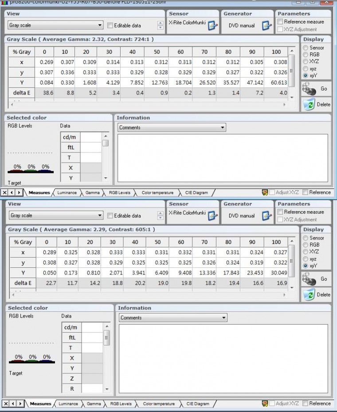Click icon beside Adjust XYZ in upper window
The width and height of the screenshot is (337, 412).
click(265, 192)
